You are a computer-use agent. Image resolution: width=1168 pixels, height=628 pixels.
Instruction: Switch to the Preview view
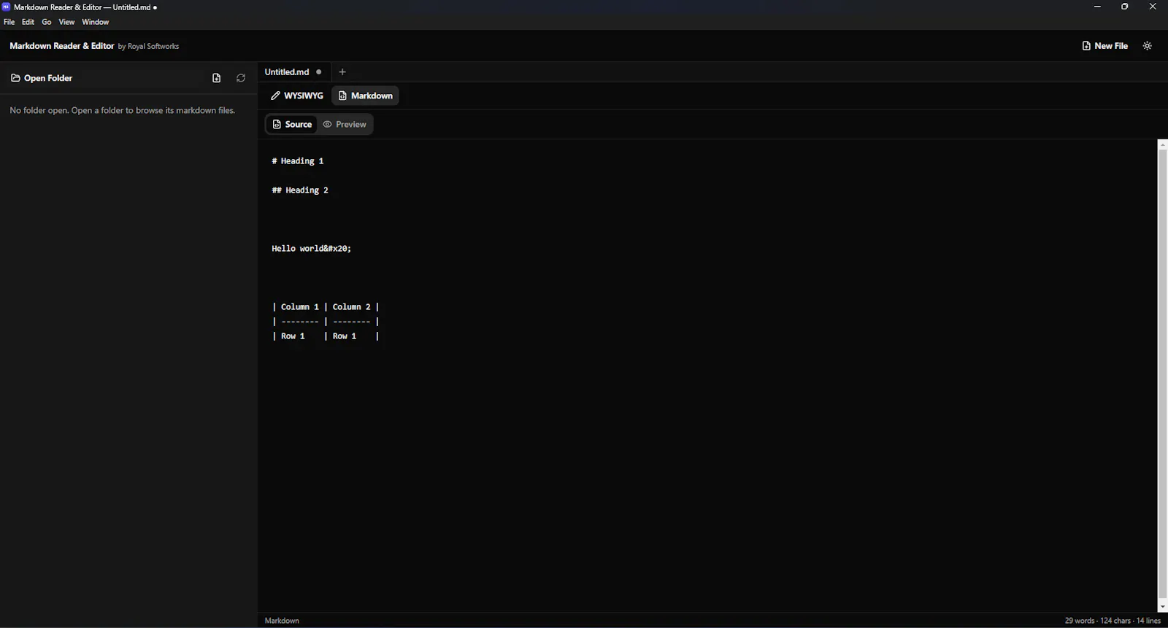[345, 125]
